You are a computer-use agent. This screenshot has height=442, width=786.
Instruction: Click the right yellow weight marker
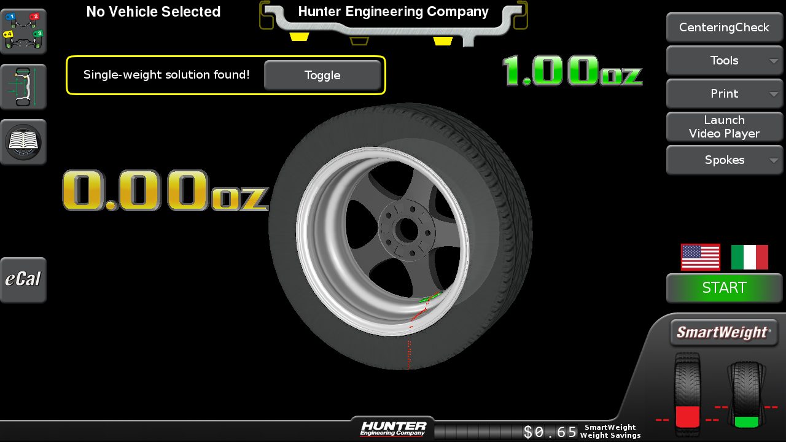click(x=443, y=41)
